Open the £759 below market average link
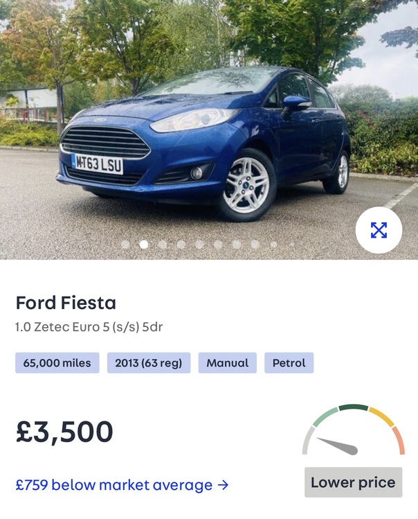Viewport: 418px width, 519px height. coord(122,485)
